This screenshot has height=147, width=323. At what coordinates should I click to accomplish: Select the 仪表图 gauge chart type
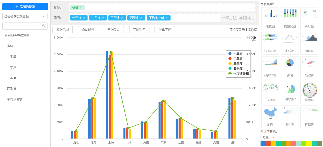(x=309, y=92)
